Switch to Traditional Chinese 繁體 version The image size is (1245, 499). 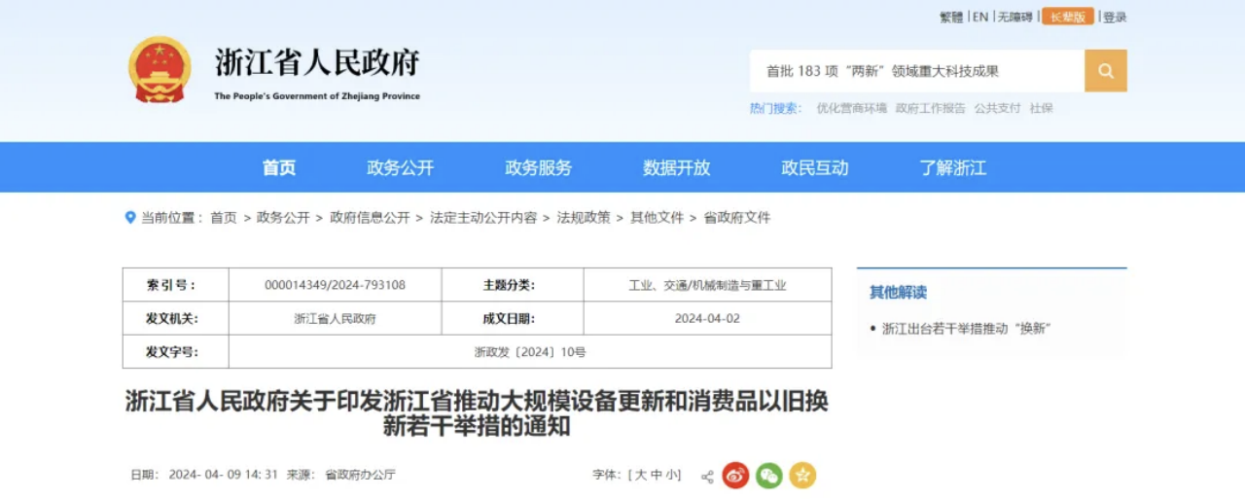950,18
